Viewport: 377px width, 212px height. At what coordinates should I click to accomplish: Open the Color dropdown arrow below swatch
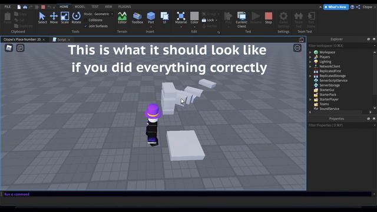(194, 27)
